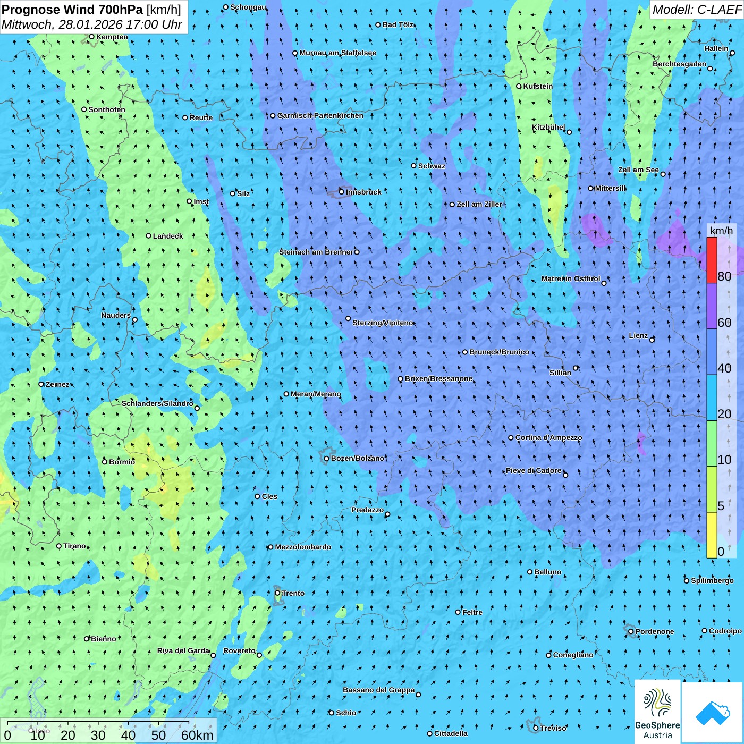Viewport: 744px width, 744px height.
Task: Select the red legend color band
Action: 712,260
